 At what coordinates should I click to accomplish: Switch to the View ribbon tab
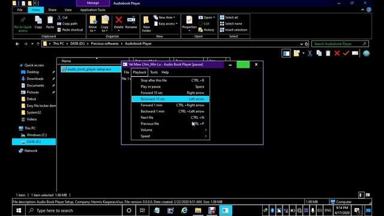pyautogui.click(x=68, y=10)
